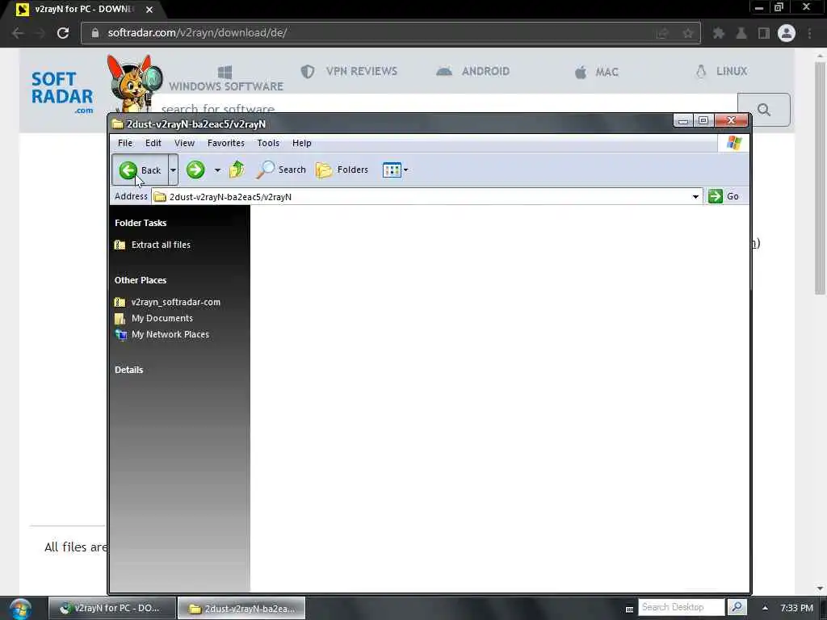Open My Network Places link

(x=170, y=335)
